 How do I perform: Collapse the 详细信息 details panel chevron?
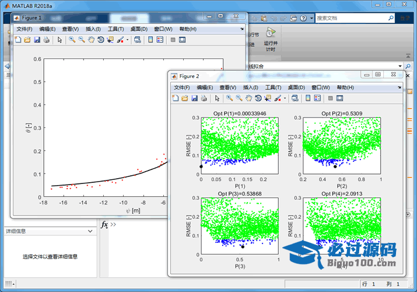[x=90, y=231]
